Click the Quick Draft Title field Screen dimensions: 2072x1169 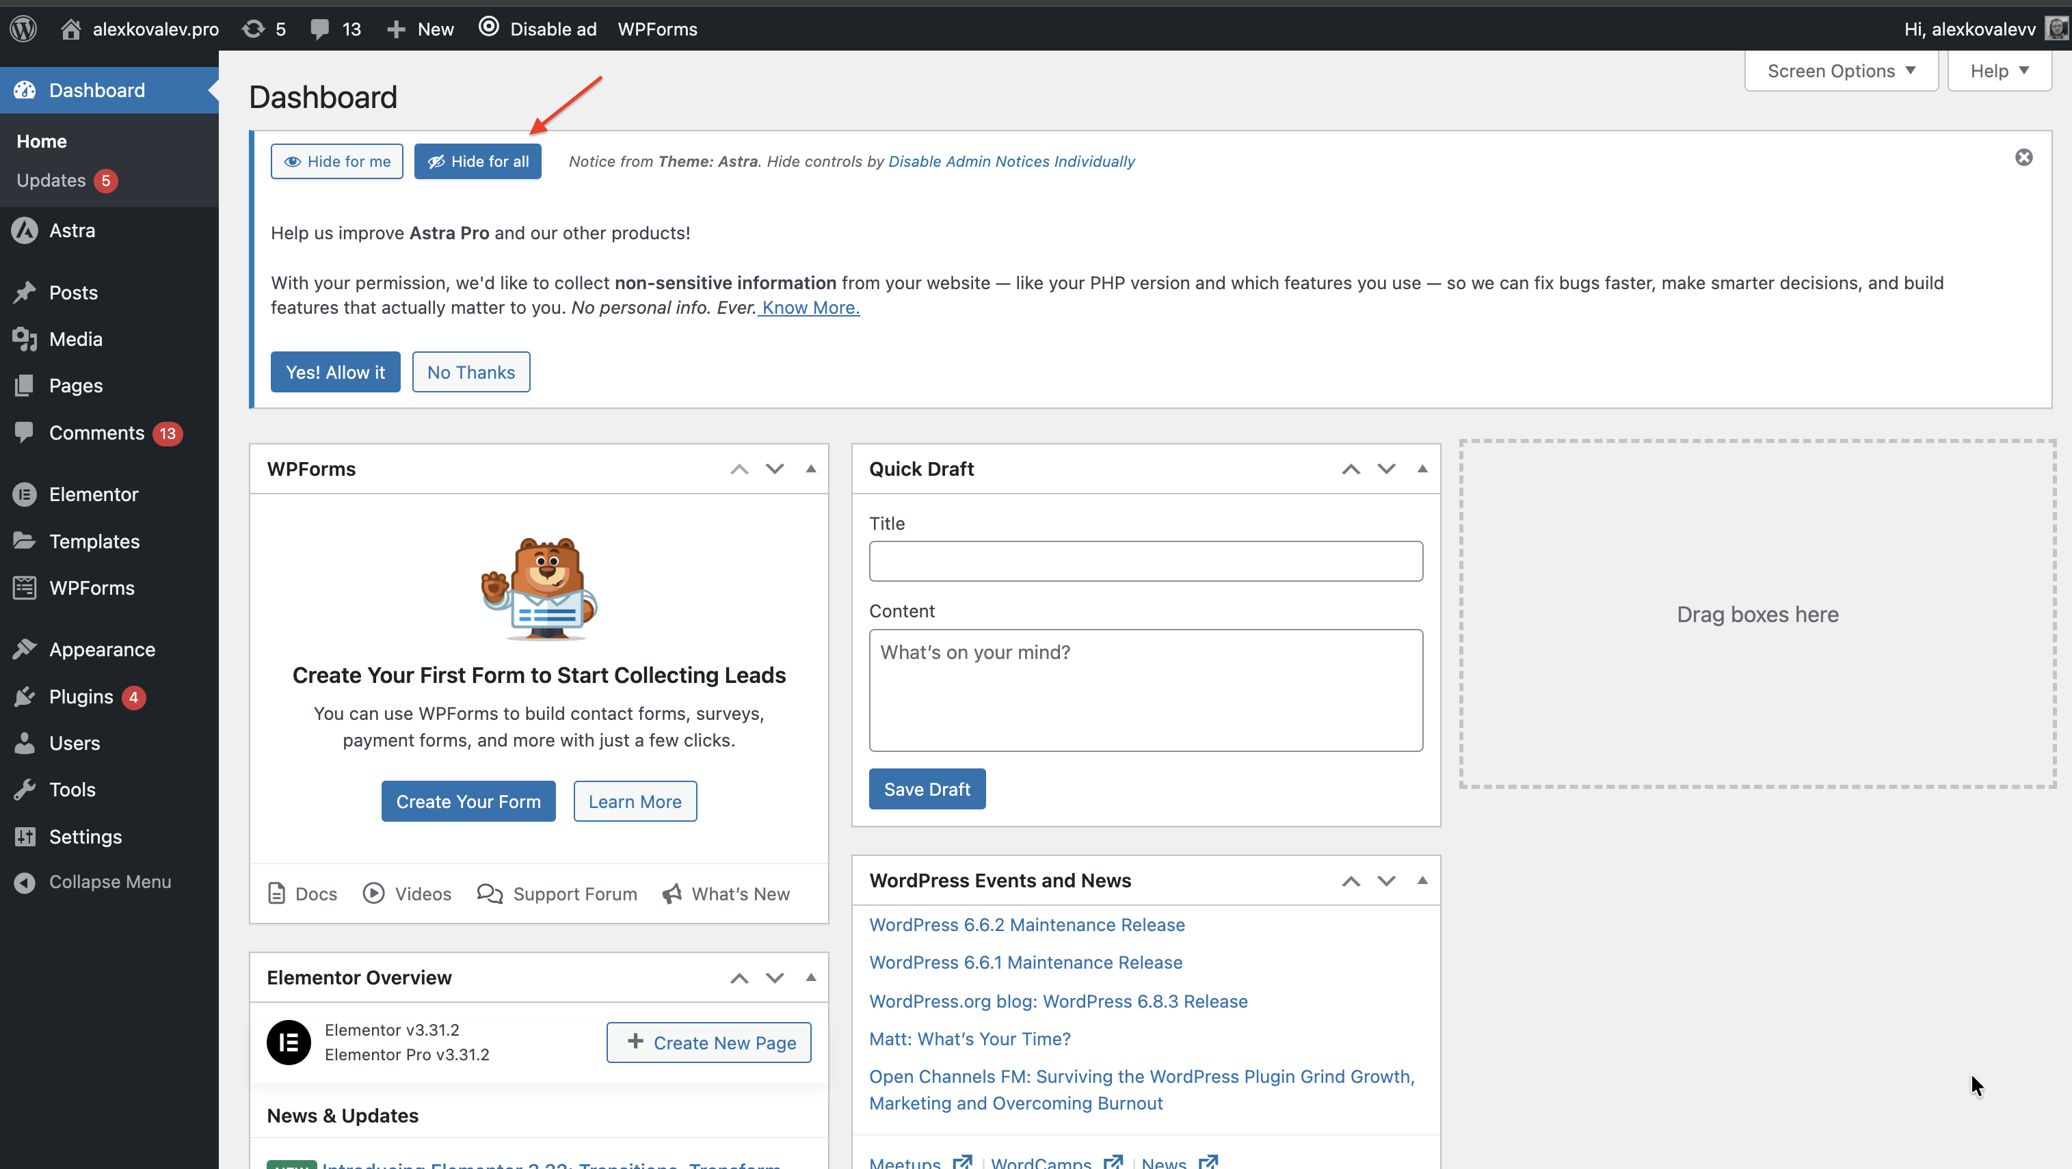[1145, 561]
